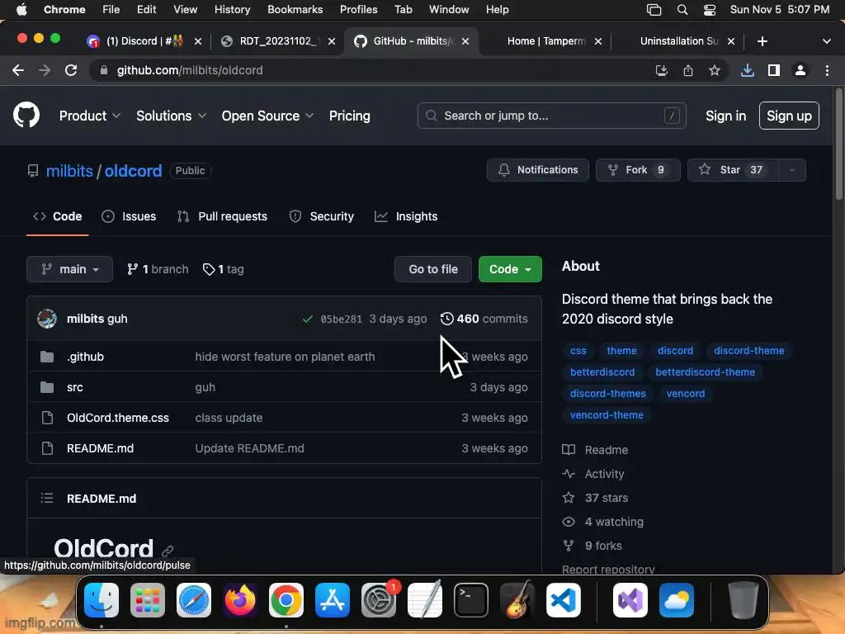Open the green Code dropdown button
This screenshot has width=845, height=634.
(510, 269)
